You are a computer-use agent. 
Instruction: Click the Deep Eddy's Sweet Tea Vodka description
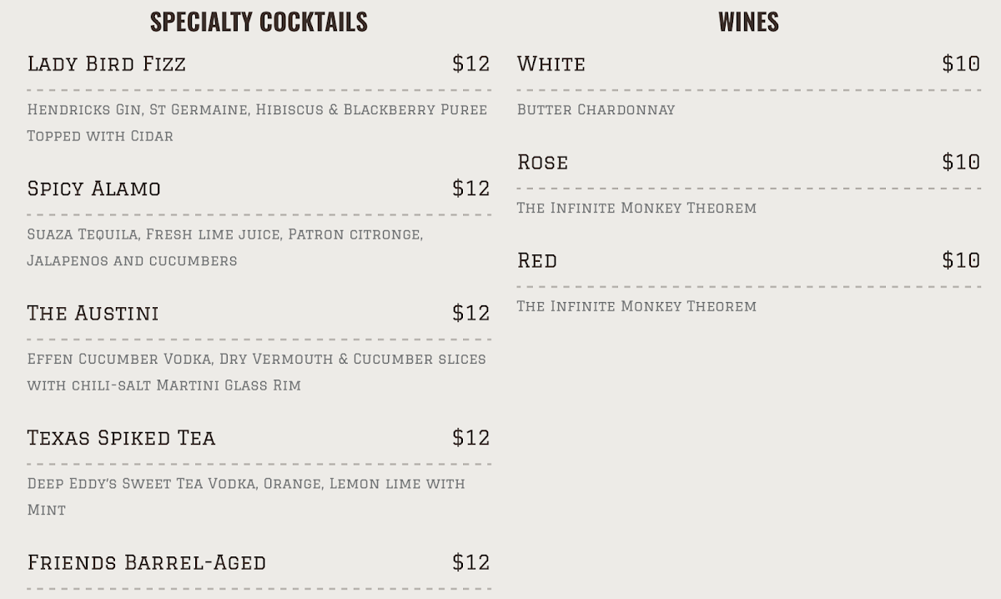pos(246,496)
